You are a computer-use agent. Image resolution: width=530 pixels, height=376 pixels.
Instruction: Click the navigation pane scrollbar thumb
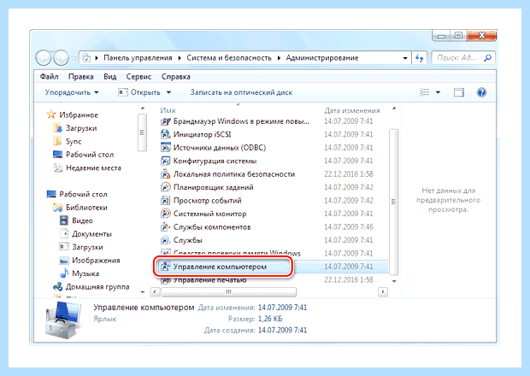[x=142, y=132]
